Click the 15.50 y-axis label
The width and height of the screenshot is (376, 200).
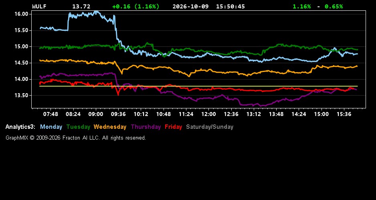tap(22, 30)
